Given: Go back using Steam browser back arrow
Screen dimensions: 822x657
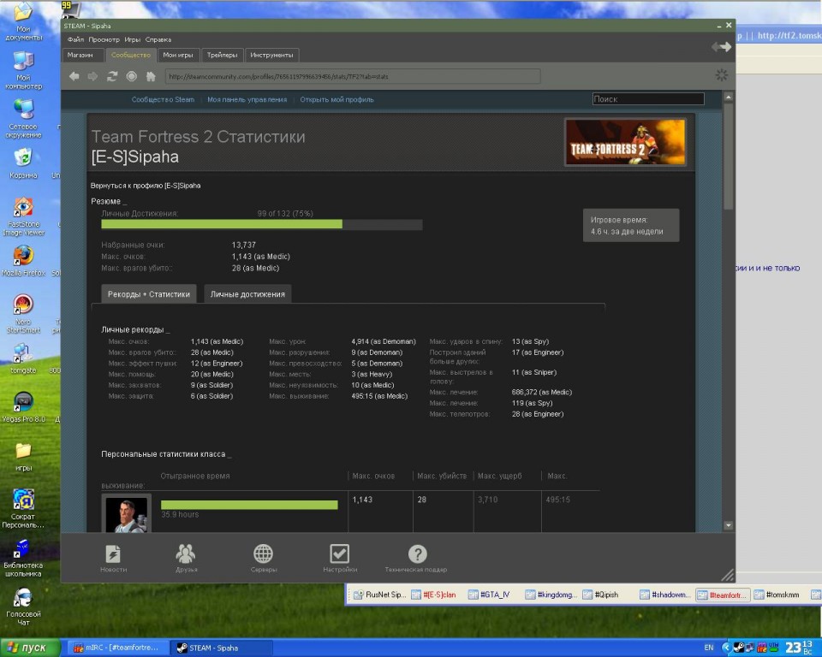Looking at the screenshot, I should [74, 76].
